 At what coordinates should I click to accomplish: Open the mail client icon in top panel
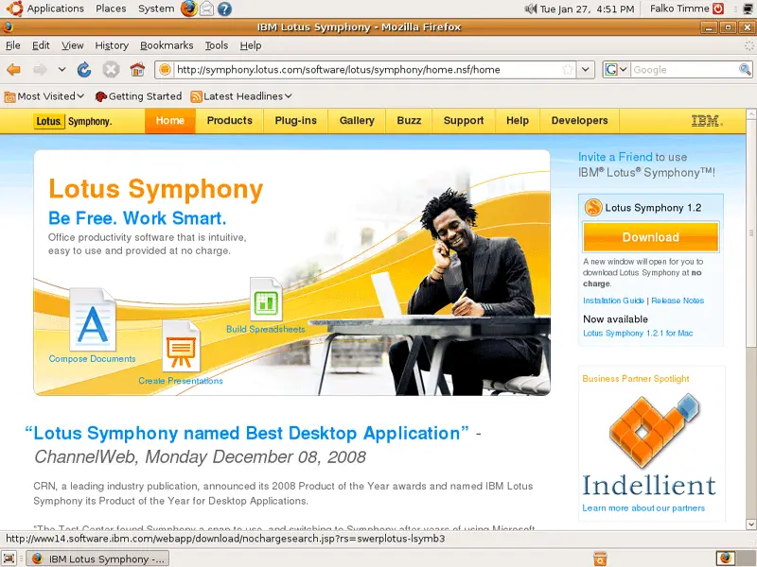coord(206,9)
